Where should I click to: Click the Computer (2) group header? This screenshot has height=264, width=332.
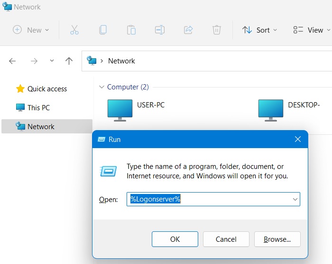click(x=128, y=87)
